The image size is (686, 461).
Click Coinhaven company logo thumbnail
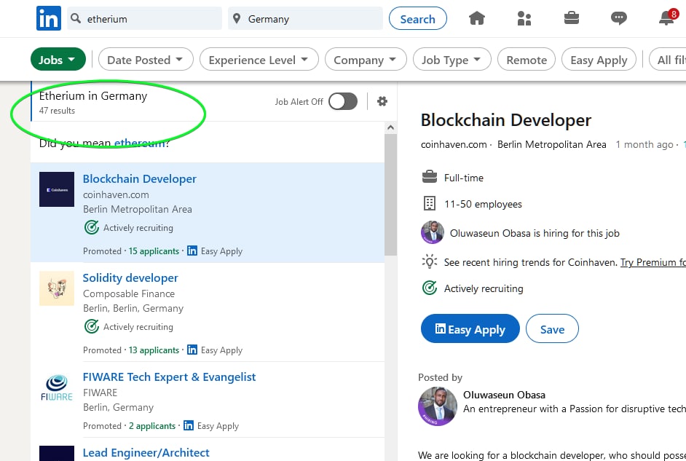[57, 189]
